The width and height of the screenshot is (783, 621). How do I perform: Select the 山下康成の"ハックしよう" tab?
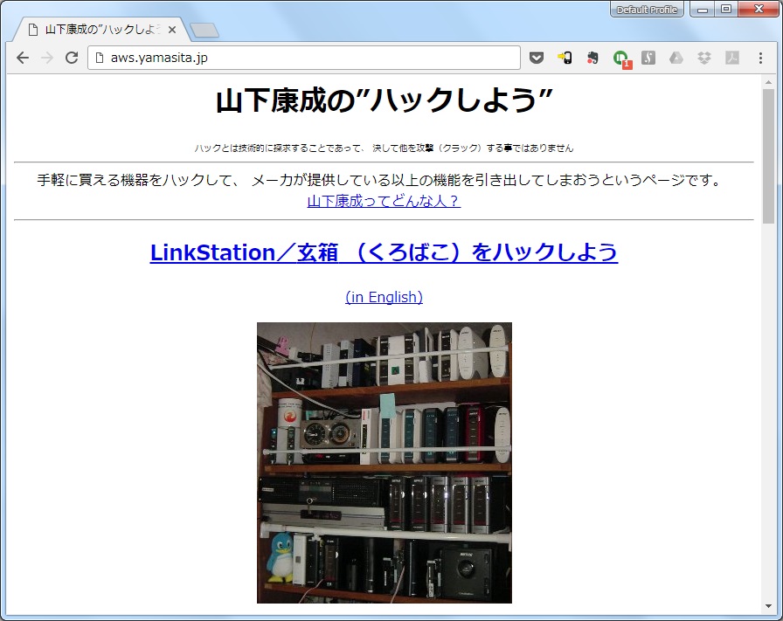click(101, 30)
